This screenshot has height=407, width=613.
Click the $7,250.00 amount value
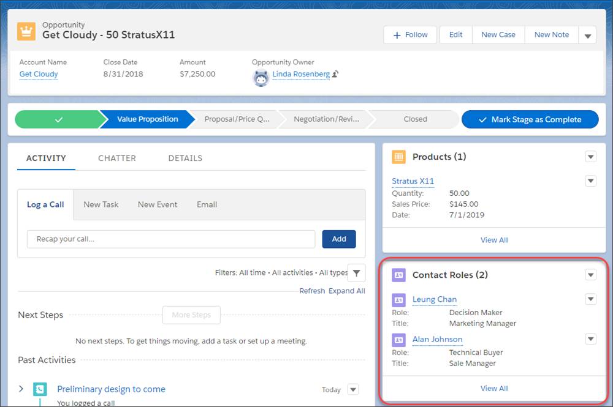[197, 74]
